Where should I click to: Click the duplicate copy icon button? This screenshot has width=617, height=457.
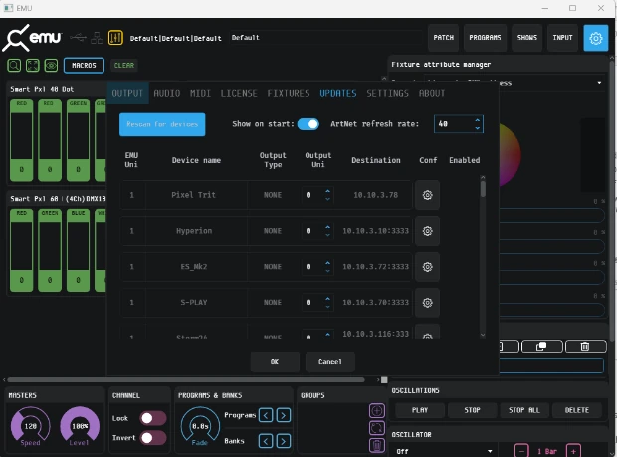(541, 346)
